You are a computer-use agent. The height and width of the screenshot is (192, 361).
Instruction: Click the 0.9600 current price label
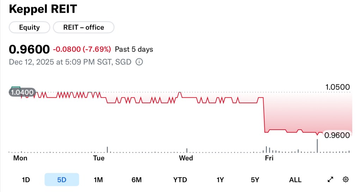click(x=337, y=135)
